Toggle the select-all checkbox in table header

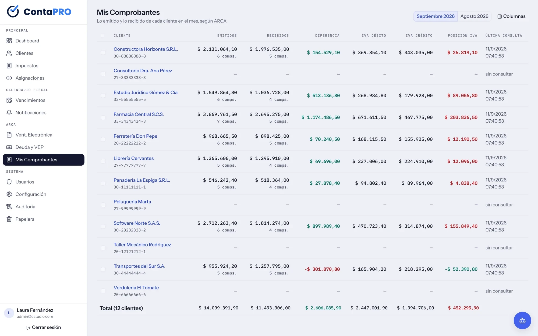102,35
